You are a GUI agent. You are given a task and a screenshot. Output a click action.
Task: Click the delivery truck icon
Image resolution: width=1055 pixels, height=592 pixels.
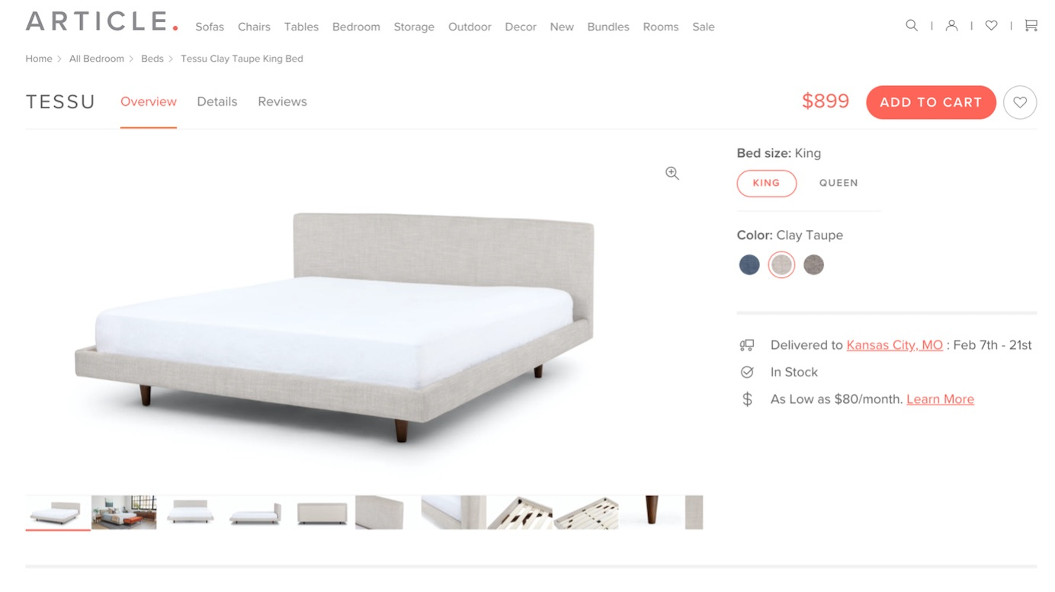(x=747, y=345)
